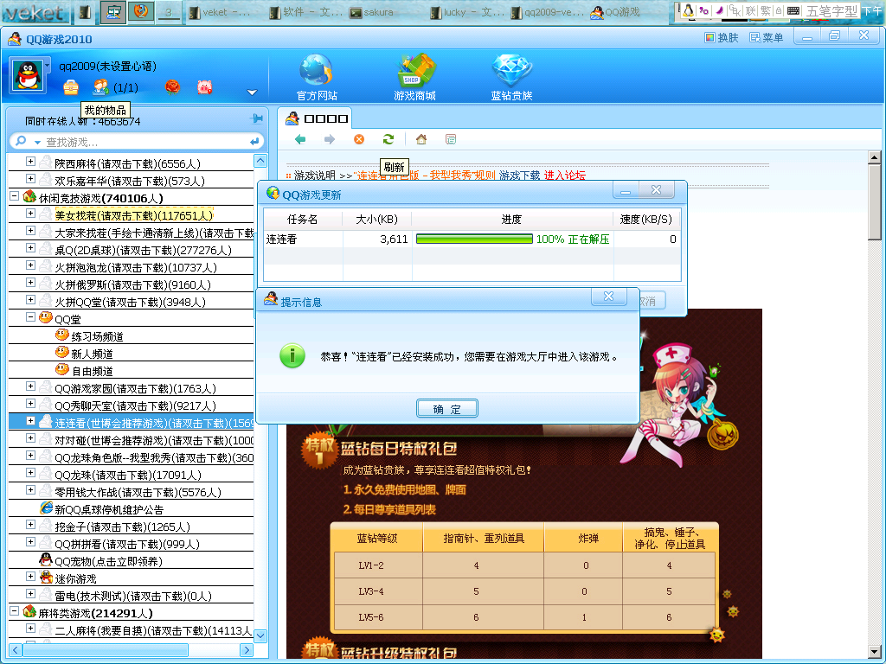Click the desktop monitor icon in taskbar
This screenshot has height=664, width=886.
(113, 12)
